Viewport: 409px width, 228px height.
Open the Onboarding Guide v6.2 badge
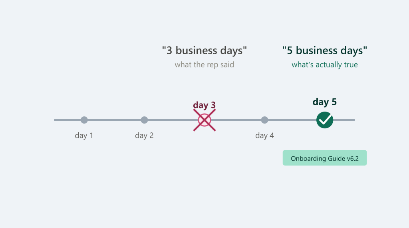pyautogui.click(x=325, y=158)
